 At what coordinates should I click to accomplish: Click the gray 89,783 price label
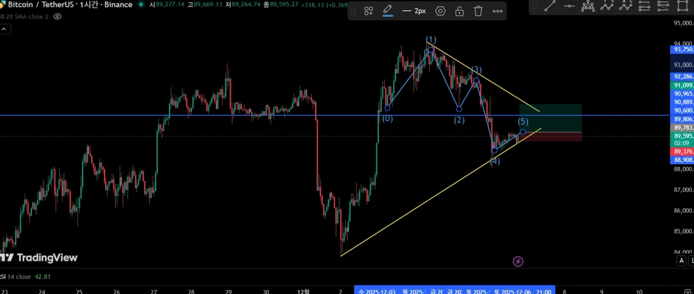pos(682,127)
